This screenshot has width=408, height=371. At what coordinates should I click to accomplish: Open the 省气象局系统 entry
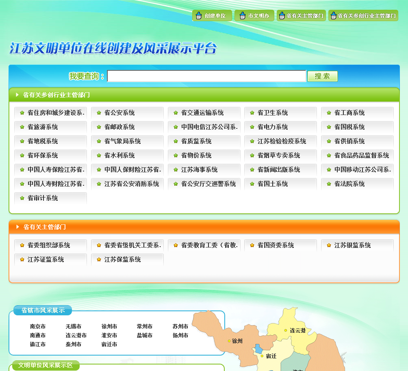coord(122,141)
